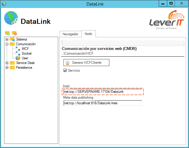Select the Persistence tree item label
The height and width of the screenshot is (148, 189).
(24, 68)
